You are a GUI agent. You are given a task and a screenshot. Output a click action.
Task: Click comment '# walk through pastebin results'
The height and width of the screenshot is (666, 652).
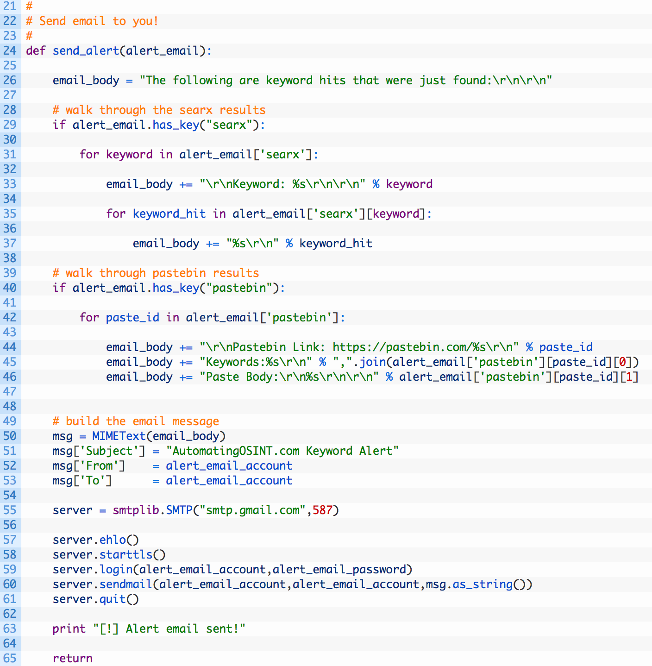coord(156,273)
